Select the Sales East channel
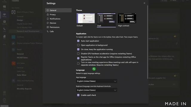 21,71
